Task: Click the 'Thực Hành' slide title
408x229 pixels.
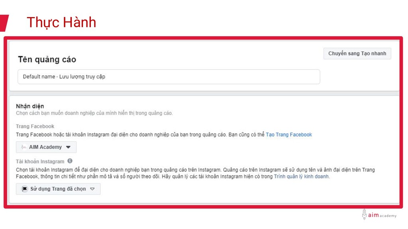Action: pyautogui.click(x=61, y=22)
